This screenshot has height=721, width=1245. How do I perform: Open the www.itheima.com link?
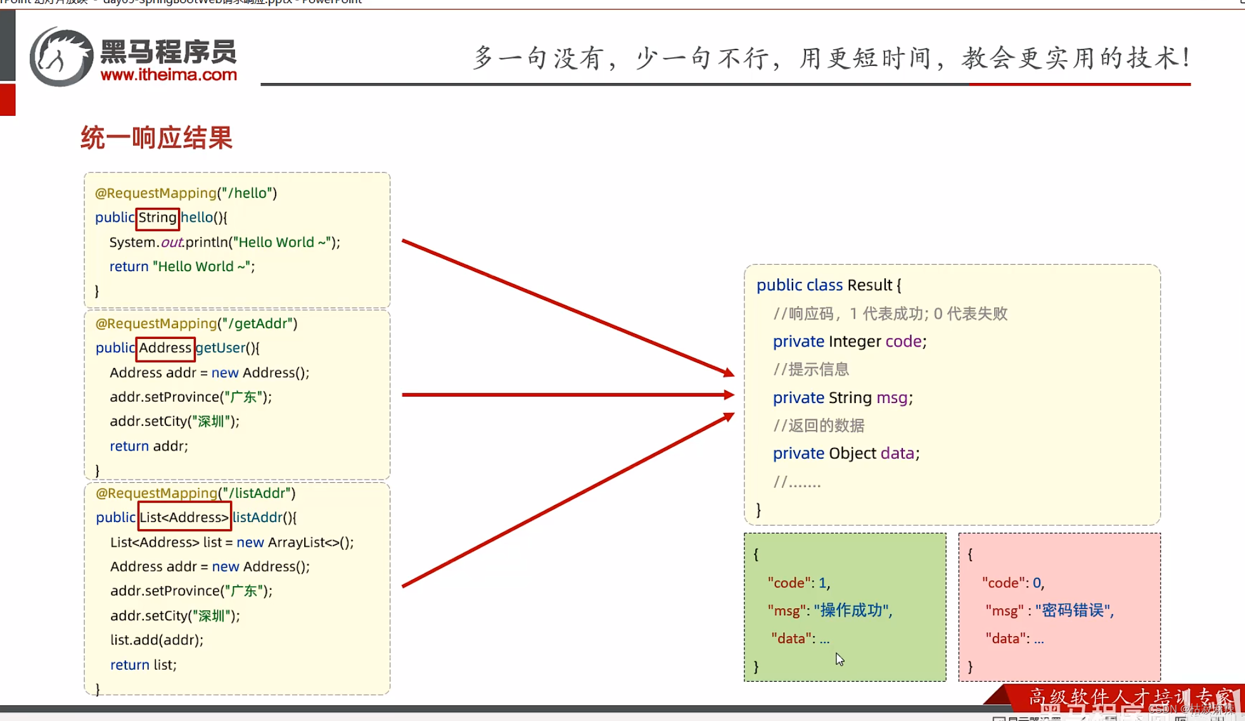[x=169, y=75]
